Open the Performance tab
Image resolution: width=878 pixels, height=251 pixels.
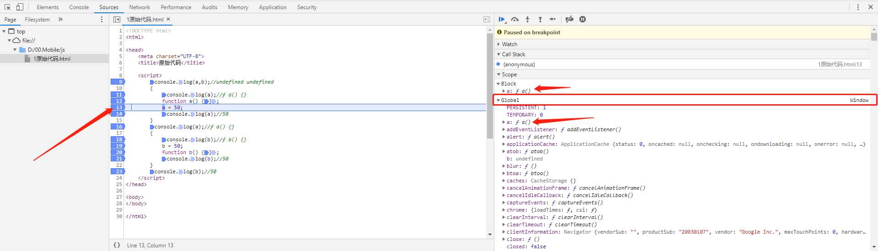[x=176, y=7]
